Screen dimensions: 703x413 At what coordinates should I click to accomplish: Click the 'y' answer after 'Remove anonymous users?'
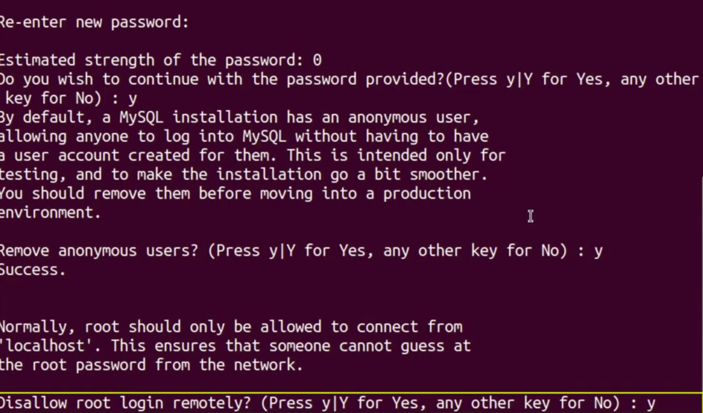coord(598,251)
